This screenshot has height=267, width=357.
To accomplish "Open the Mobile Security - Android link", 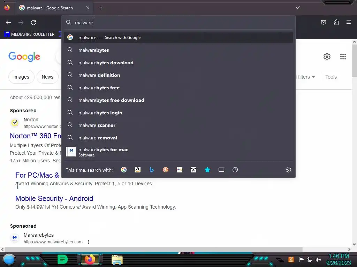I will 54,199.
